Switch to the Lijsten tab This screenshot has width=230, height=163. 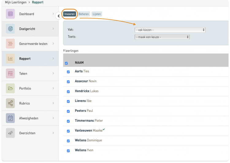pyautogui.click(x=97, y=14)
